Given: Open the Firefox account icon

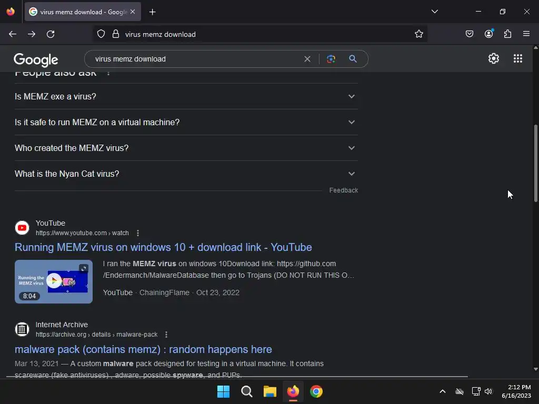Looking at the screenshot, I should tap(489, 33).
